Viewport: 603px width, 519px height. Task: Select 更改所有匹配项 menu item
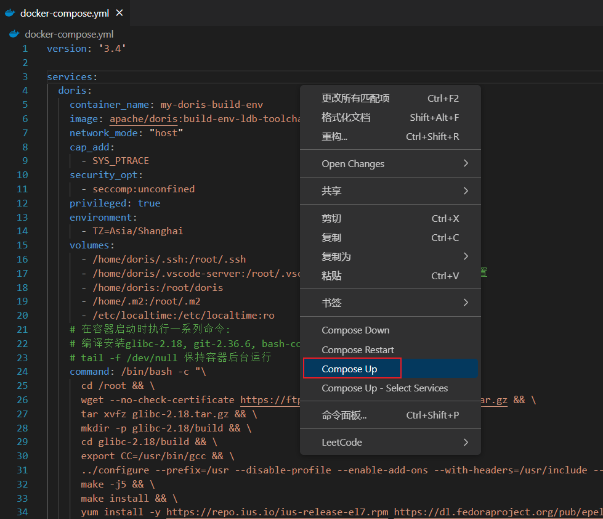click(x=355, y=99)
